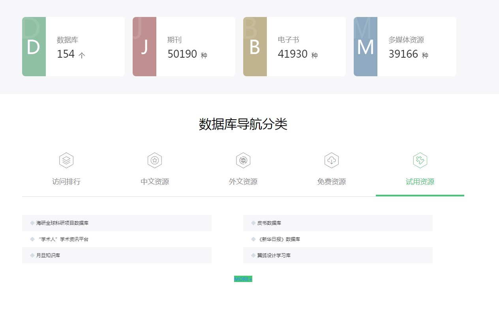Open the 皮书数据库 link
The image size is (499, 316).
[269, 223]
